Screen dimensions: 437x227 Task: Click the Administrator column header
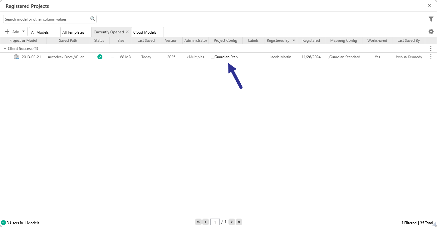point(196,41)
